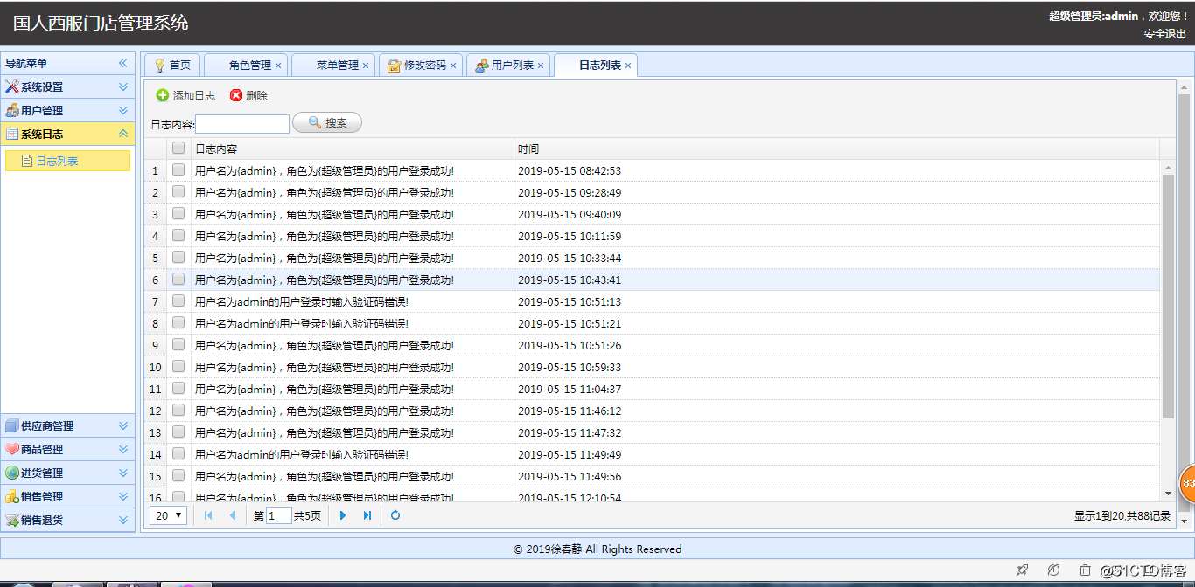Screen dimensions: 1195x587
Task: Expand the 商品管理 accordion section
Action: point(123,450)
